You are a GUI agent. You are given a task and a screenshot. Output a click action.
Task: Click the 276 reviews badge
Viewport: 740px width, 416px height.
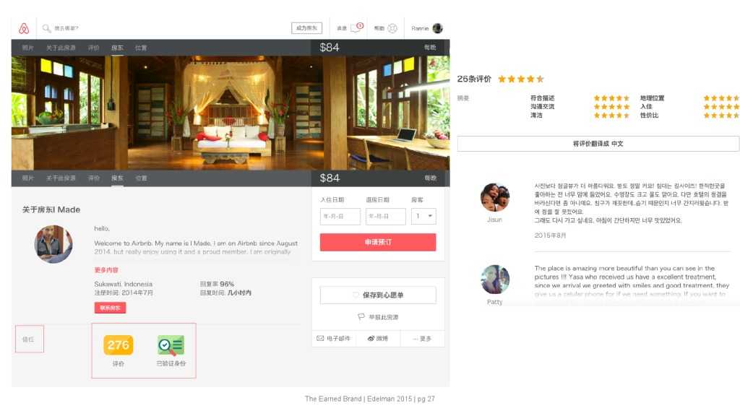118,345
